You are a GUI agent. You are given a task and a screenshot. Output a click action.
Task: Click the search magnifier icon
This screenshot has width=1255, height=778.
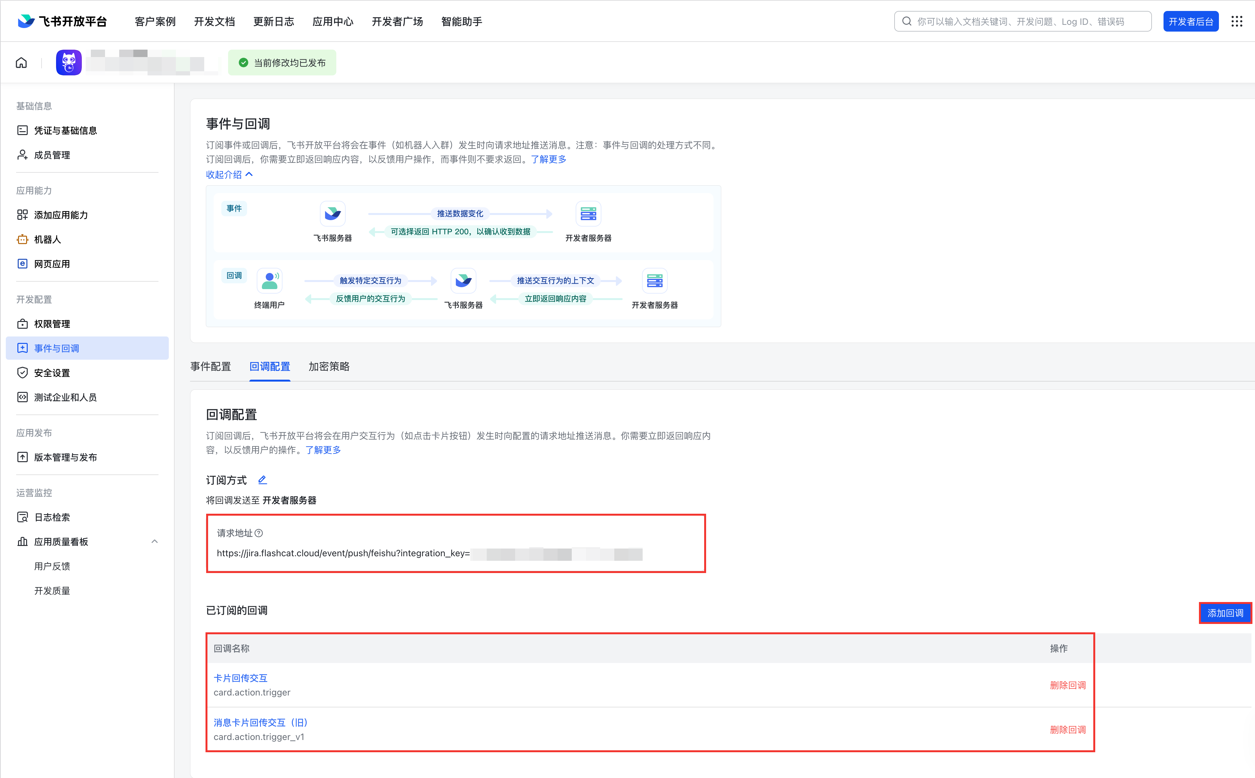[x=907, y=21]
